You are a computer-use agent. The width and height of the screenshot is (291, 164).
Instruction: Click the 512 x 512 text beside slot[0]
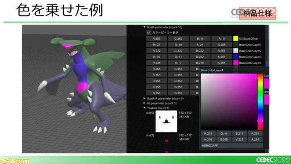[x=185, y=113]
